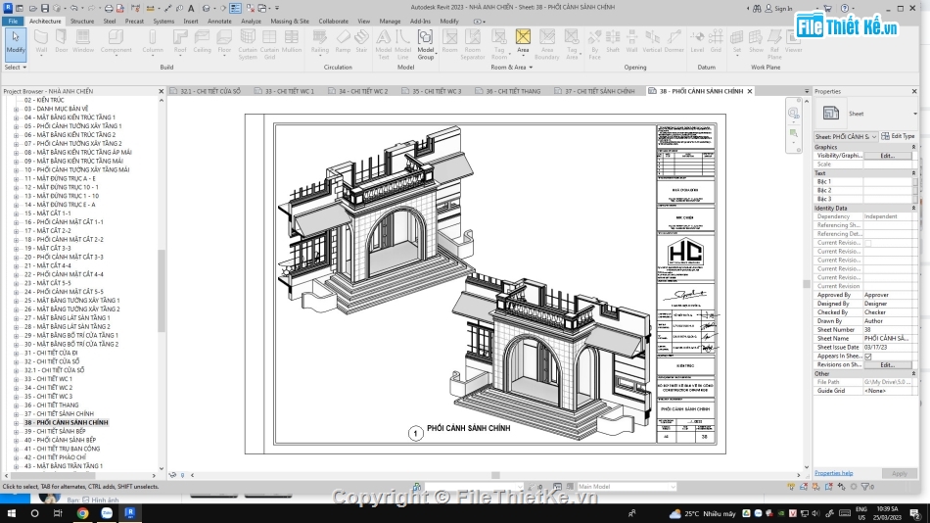
Task: Select the Curtain System tool
Action: coord(248,44)
